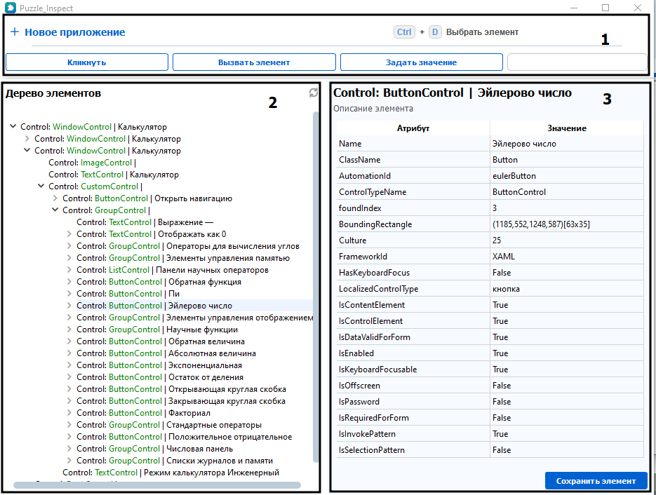Image resolution: width=656 pixels, height=495 pixels.
Task: Click the HasKeyboardFocus attribute row
Action: [490, 273]
